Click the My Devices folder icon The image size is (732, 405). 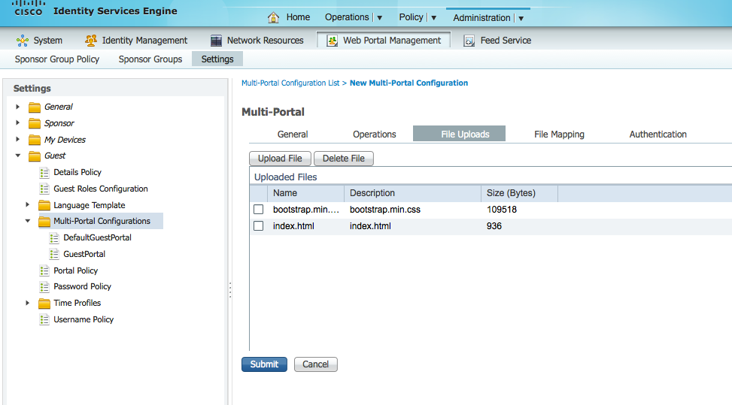34,140
